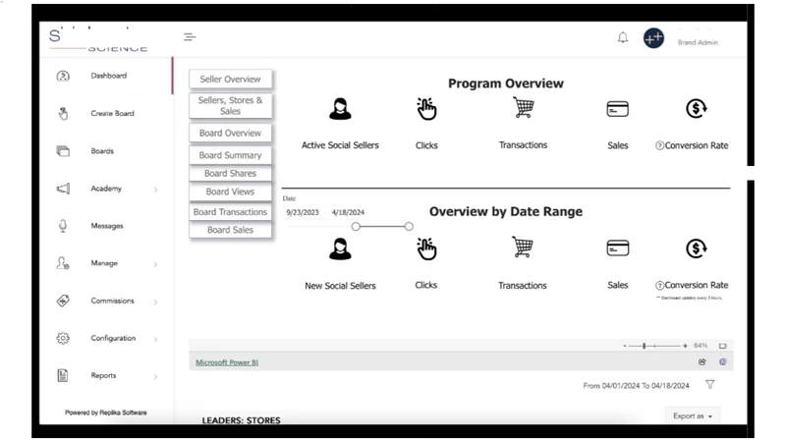Click the Program Overview Clicks hand icon
Screen dimensions: 786x442
pyautogui.click(x=426, y=109)
